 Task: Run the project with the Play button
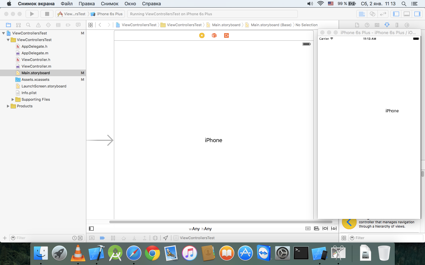click(32, 14)
